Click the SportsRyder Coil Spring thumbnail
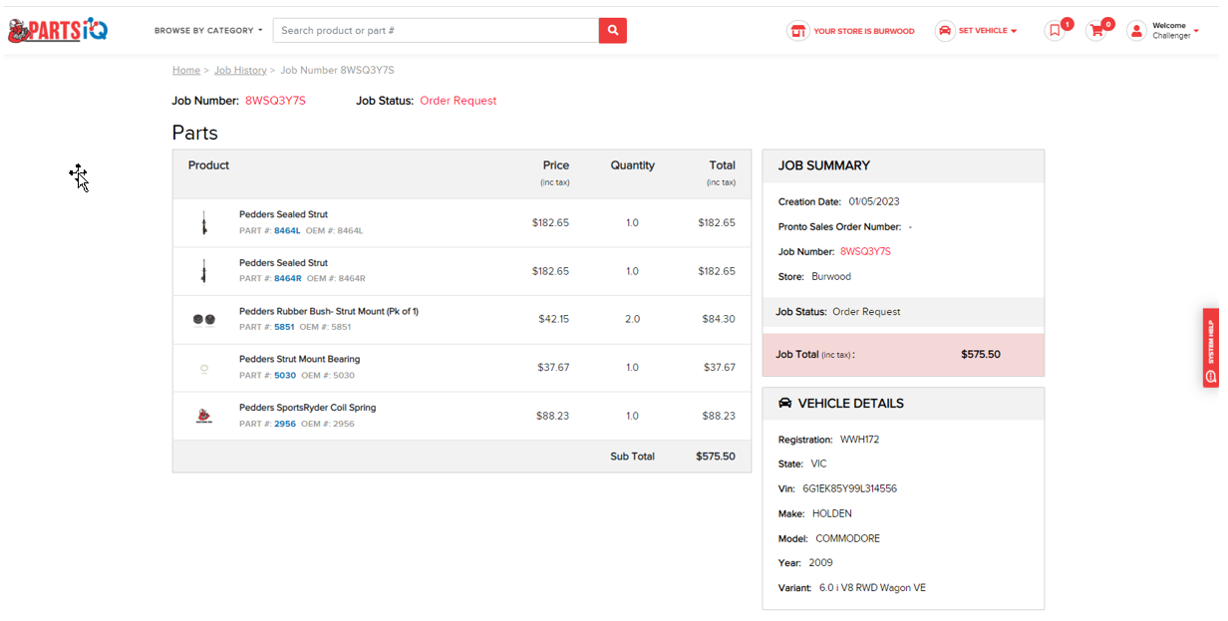The height and width of the screenshot is (621, 1228). click(204, 416)
